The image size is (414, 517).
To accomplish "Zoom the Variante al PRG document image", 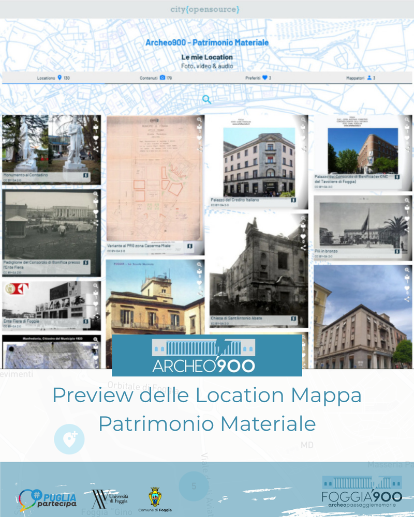I will point(199,120).
